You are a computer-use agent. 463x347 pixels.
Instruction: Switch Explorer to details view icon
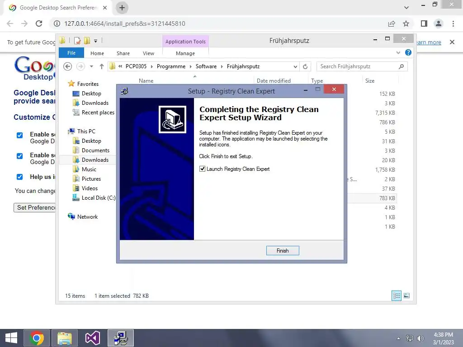(397, 295)
